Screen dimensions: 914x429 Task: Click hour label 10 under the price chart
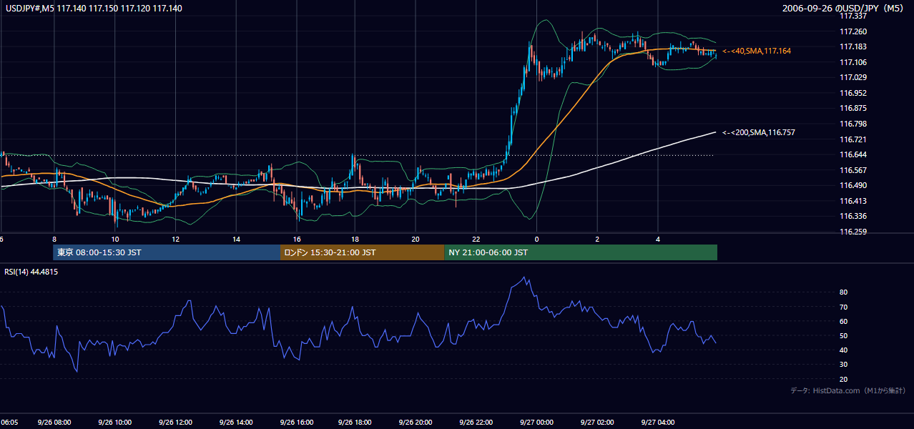114,240
